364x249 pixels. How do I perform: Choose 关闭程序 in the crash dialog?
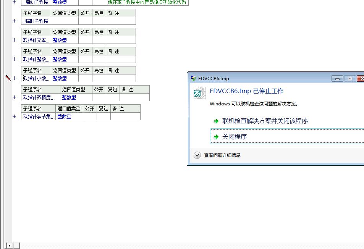[235, 137]
